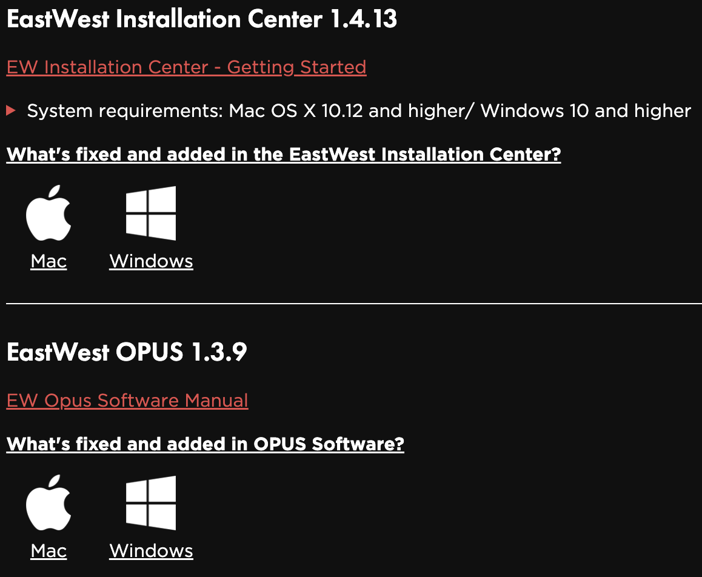Select the Windows download link for OPUS 1.3.9

150,550
